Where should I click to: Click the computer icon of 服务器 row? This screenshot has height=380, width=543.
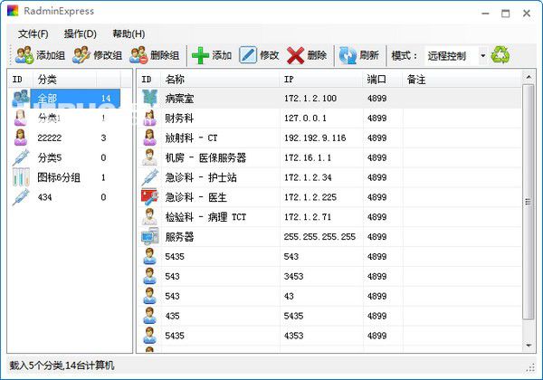tap(149, 237)
